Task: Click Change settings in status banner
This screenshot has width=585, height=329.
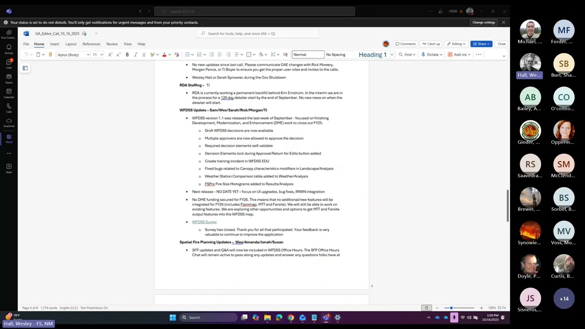Action: tap(484, 22)
